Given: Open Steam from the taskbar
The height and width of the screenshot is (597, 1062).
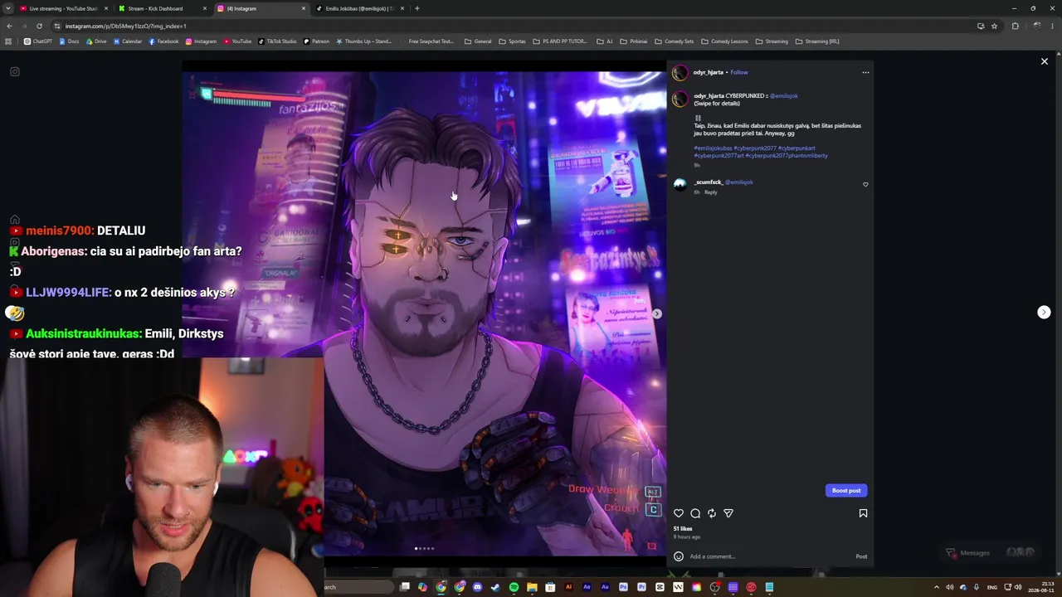Looking at the screenshot, I should [495, 587].
